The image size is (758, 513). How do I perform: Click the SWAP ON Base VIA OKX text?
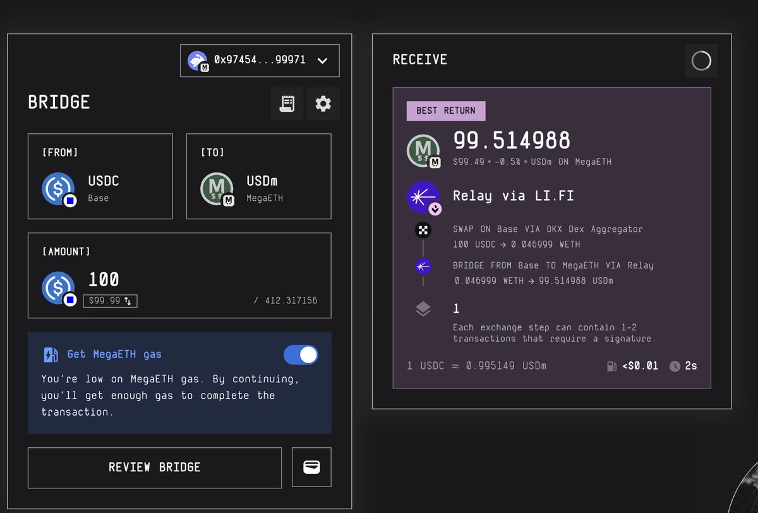click(x=548, y=229)
